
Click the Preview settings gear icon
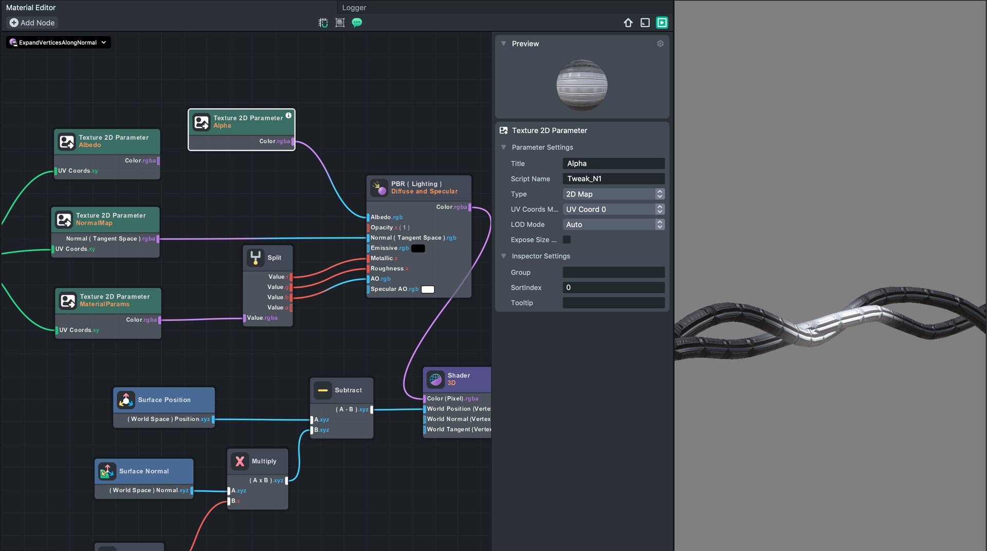(660, 44)
